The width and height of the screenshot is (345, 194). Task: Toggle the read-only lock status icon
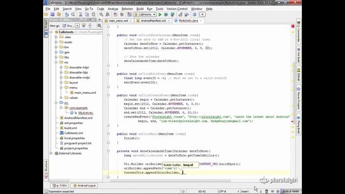pyautogui.click(x=261, y=192)
